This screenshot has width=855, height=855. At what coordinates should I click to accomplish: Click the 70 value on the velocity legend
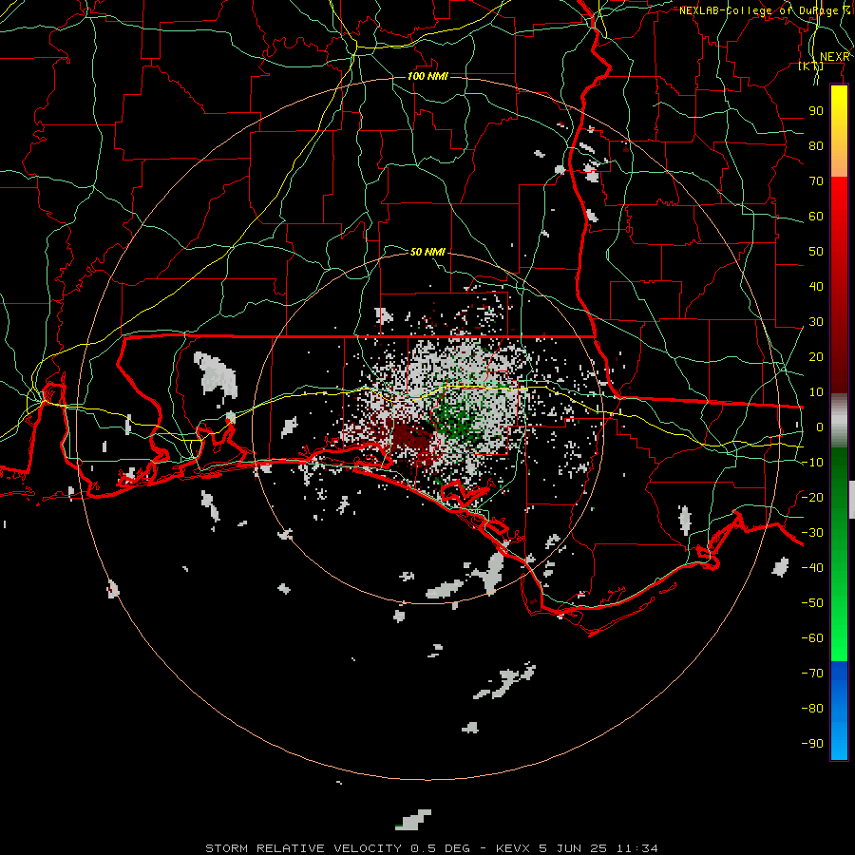(x=816, y=181)
